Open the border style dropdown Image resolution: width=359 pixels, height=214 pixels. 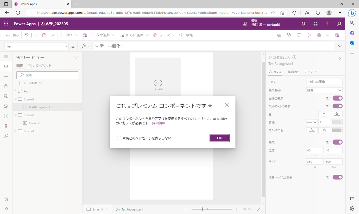pos(312,122)
